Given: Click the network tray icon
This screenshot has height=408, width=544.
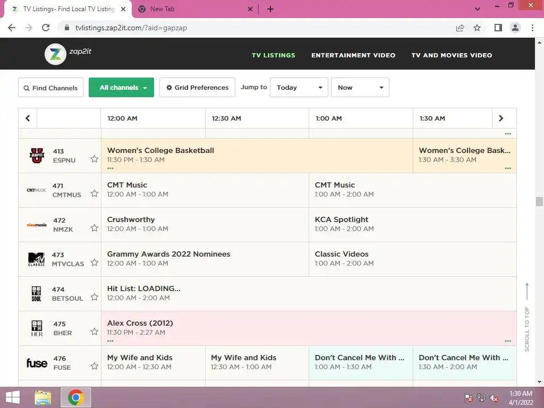Looking at the screenshot, I should [x=481, y=398].
